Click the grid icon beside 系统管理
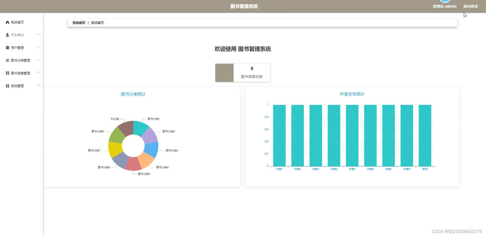Image resolution: width=486 pixels, height=236 pixels. [7, 86]
